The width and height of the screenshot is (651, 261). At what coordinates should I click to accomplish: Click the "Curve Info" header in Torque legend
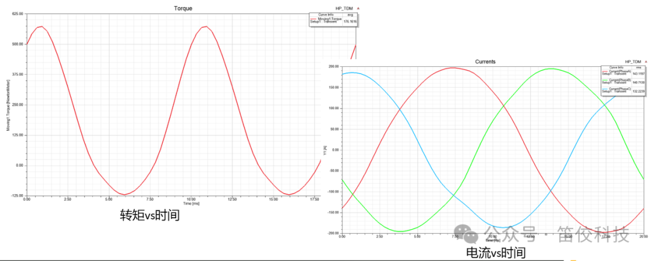pos(325,15)
